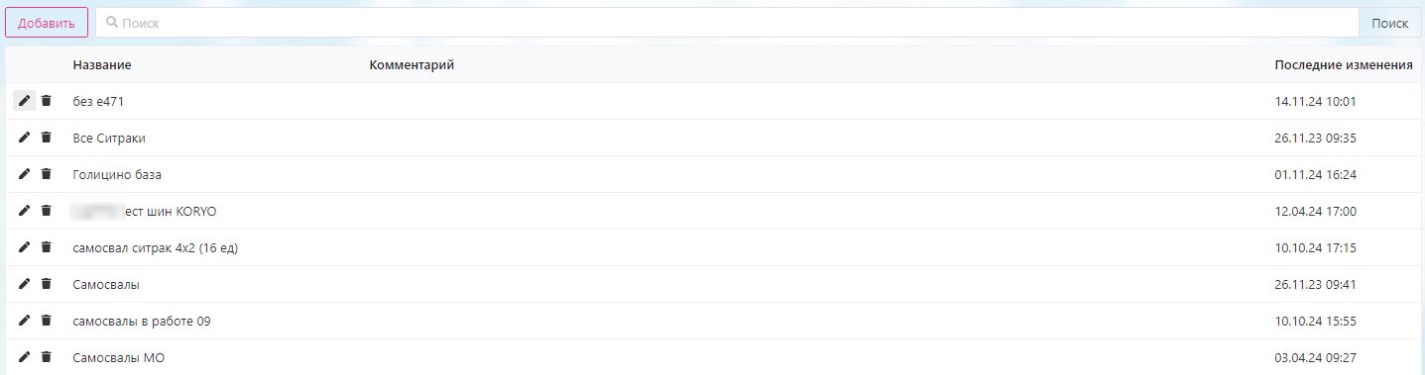
Task: Click the "Последние изменения" column header
Action: point(1344,65)
